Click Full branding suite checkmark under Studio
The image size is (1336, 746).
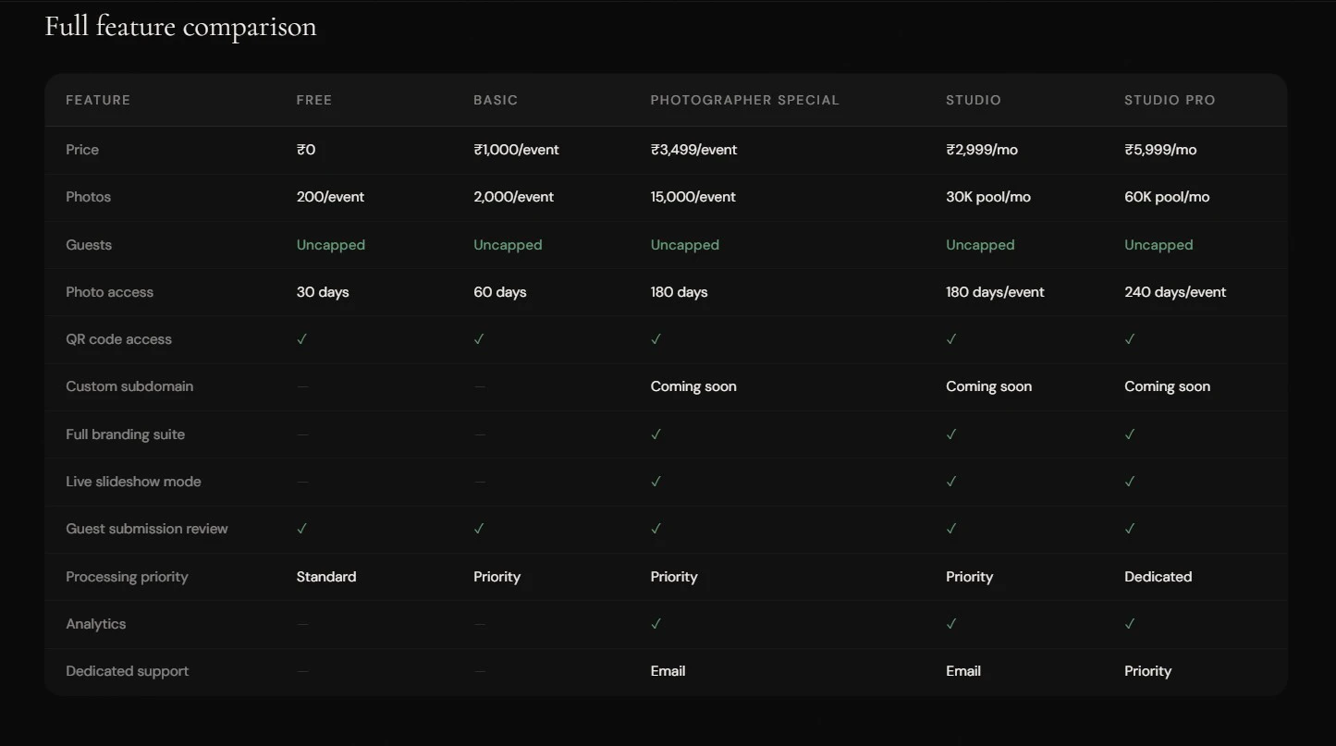click(x=951, y=434)
